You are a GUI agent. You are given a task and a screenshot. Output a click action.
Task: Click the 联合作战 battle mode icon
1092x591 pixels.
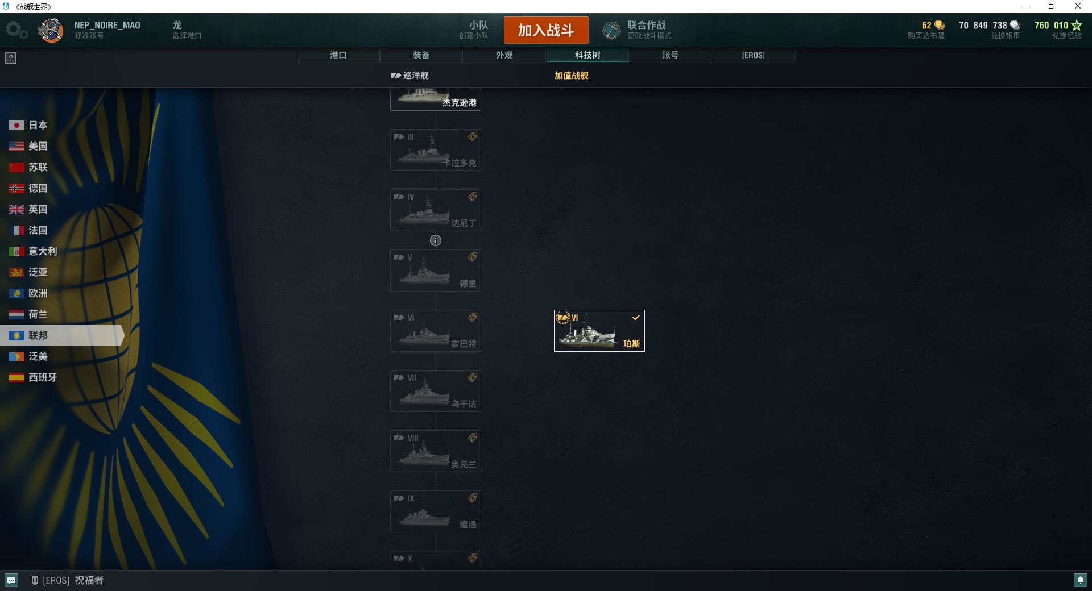click(x=611, y=30)
